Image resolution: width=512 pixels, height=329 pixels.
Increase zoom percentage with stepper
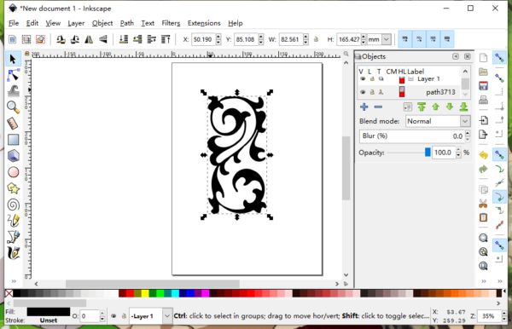(504, 313)
